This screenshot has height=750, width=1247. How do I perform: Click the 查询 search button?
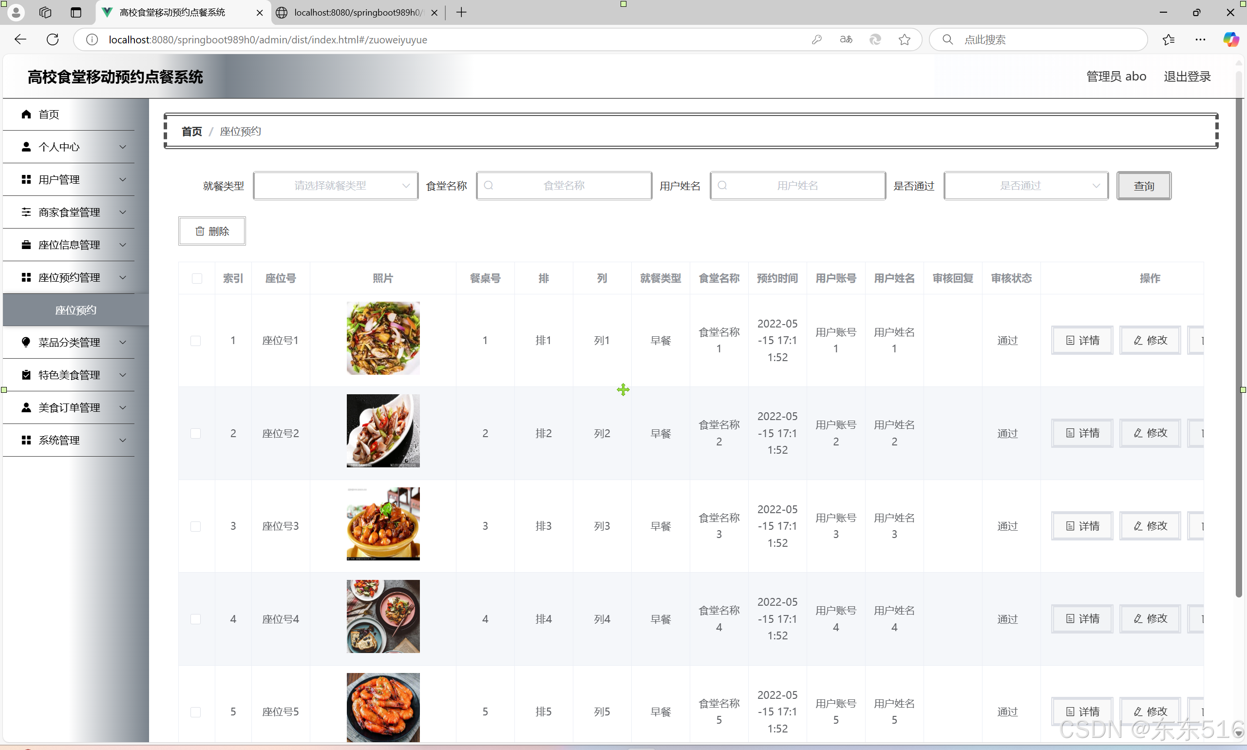tap(1143, 186)
